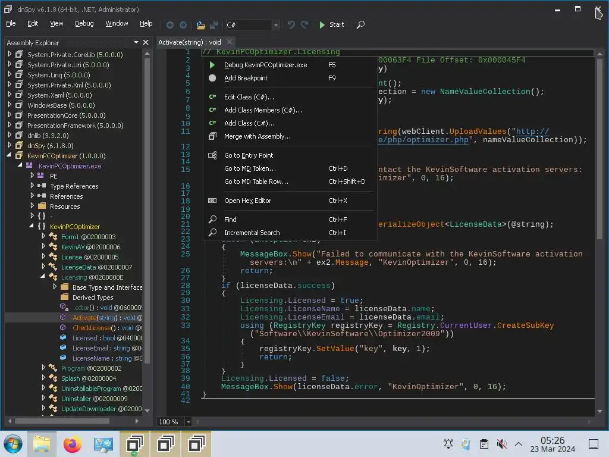Select Add Class Members (C#)... entry
609x457 pixels.
pyautogui.click(x=290, y=110)
